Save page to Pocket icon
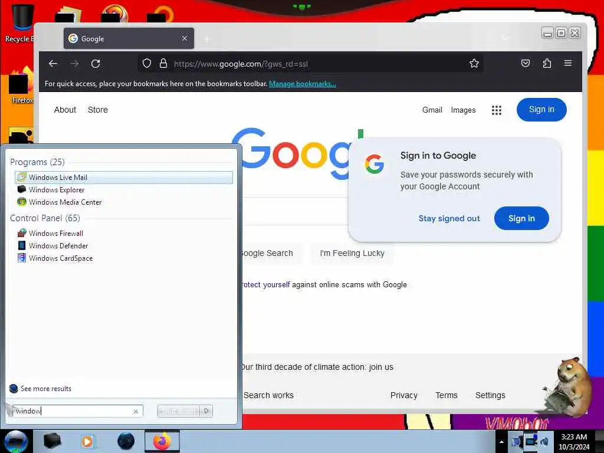This screenshot has width=604, height=453. point(526,63)
